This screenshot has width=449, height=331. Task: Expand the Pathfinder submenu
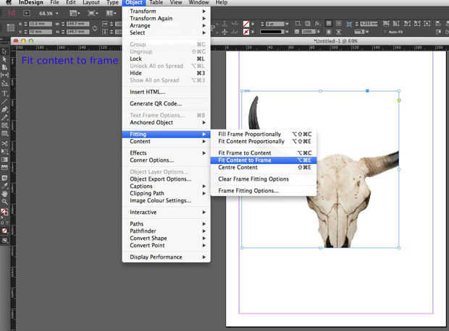(x=166, y=231)
